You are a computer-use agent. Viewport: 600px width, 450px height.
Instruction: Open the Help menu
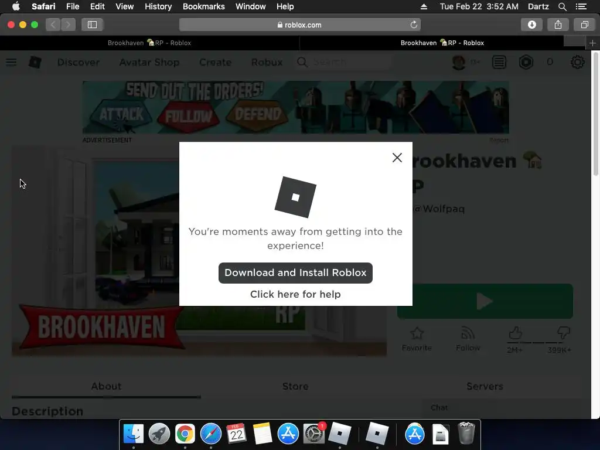point(285,6)
